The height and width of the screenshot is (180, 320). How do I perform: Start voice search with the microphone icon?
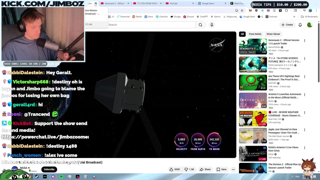coord(212,25)
